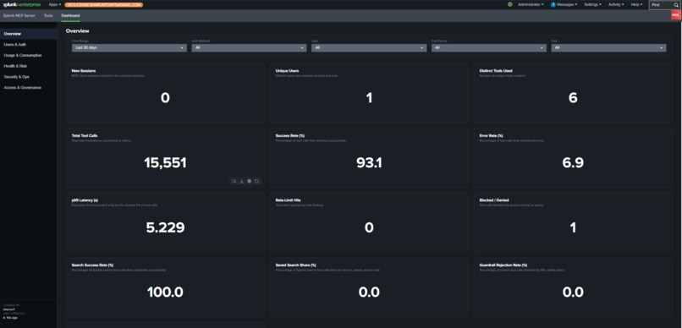The image size is (682, 328).
Task: Click the Total Tool Calls value 15,551
Action: coord(165,163)
